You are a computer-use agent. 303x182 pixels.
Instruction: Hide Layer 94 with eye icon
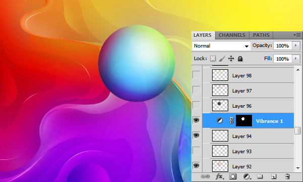[x=196, y=135]
